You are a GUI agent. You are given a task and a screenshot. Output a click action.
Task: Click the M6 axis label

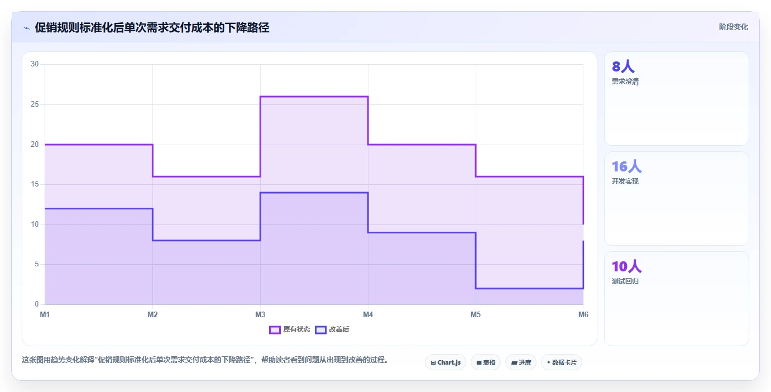pos(583,314)
